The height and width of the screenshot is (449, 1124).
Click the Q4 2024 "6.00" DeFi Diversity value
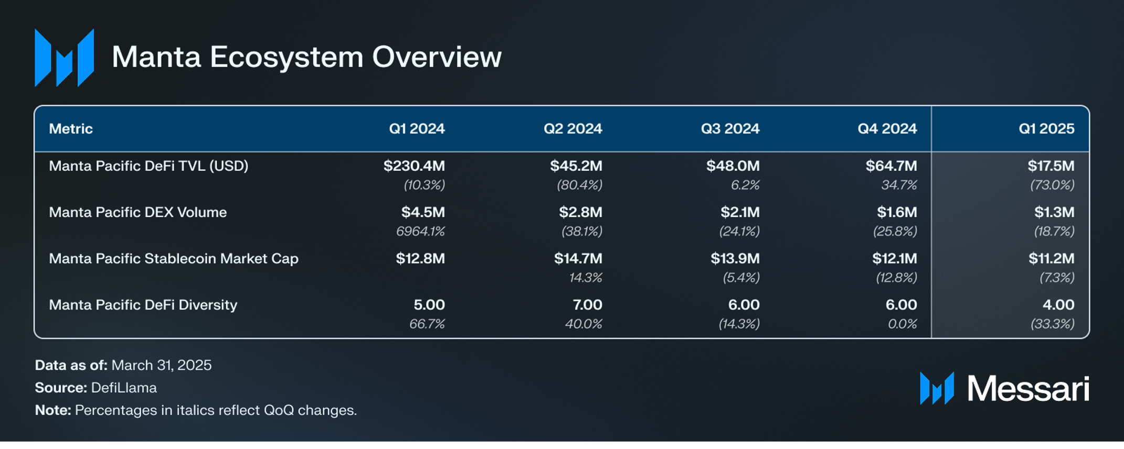click(x=901, y=305)
